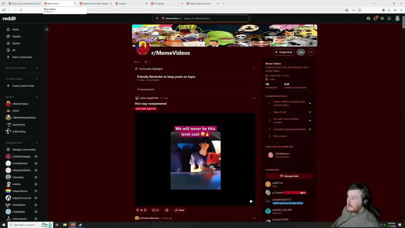Open Friendly Reminder highlight post
The height and width of the screenshot is (228, 405).
(x=166, y=77)
